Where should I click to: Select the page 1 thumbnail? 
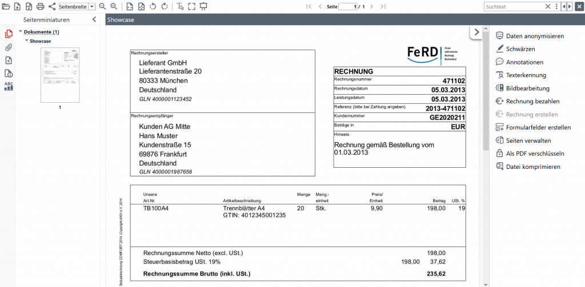pos(60,75)
